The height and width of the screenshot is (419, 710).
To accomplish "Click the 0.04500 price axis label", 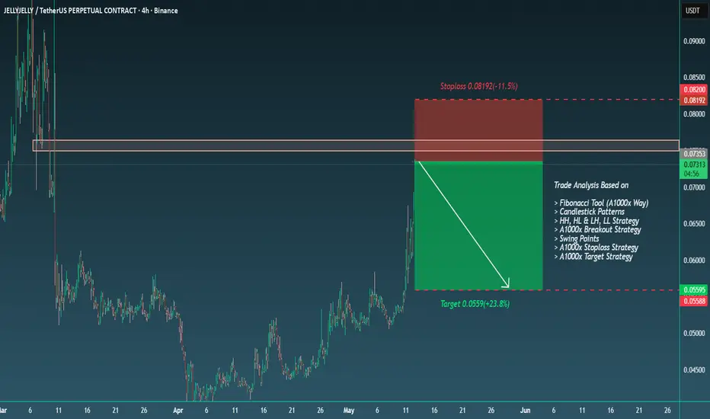I will 694,370.
